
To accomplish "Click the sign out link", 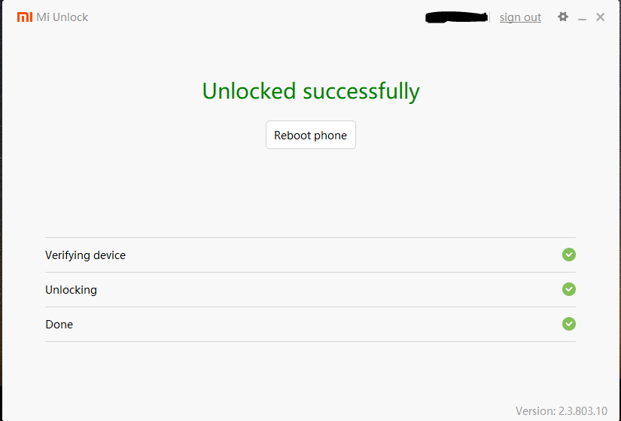I will pyautogui.click(x=520, y=17).
